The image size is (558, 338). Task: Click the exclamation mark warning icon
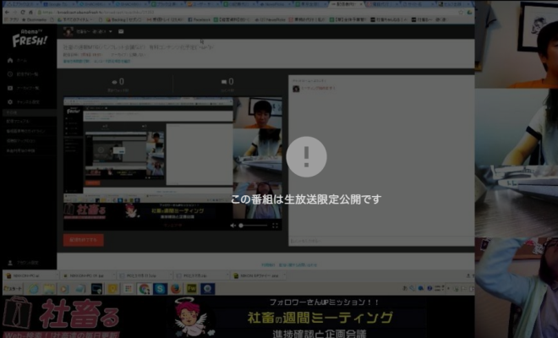(x=306, y=155)
